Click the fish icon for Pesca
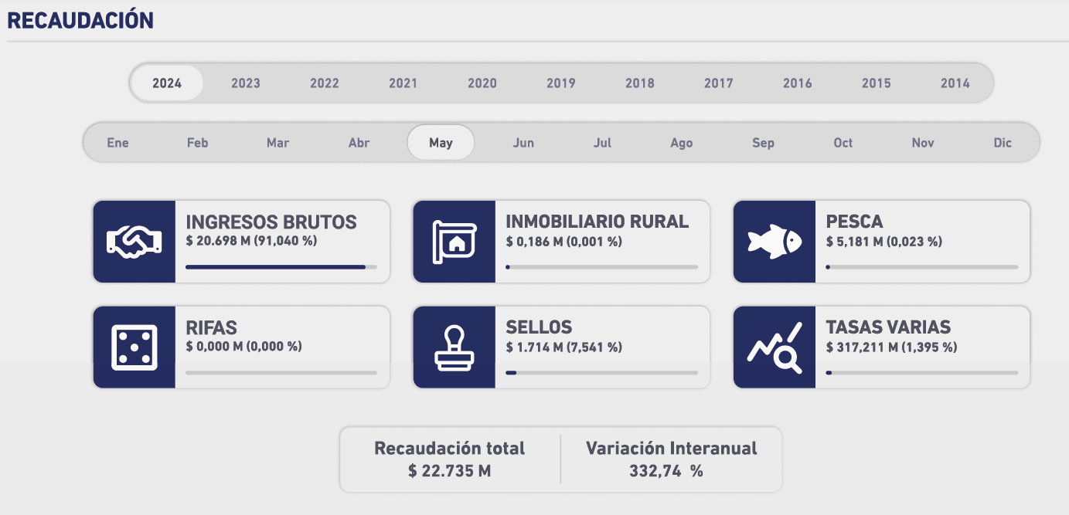This screenshot has height=515, width=1069. pyautogui.click(x=774, y=242)
